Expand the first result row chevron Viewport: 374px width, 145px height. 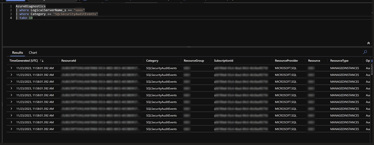pos(11,68)
